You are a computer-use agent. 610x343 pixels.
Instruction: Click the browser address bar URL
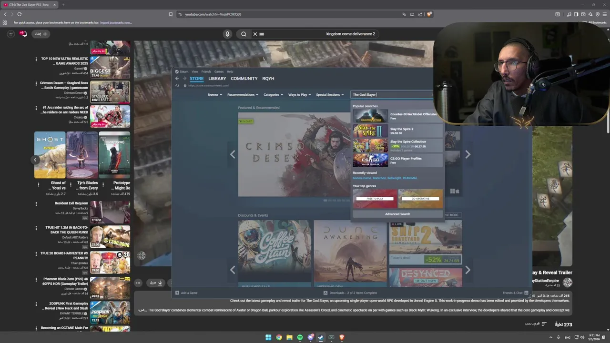click(x=213, y=14)
